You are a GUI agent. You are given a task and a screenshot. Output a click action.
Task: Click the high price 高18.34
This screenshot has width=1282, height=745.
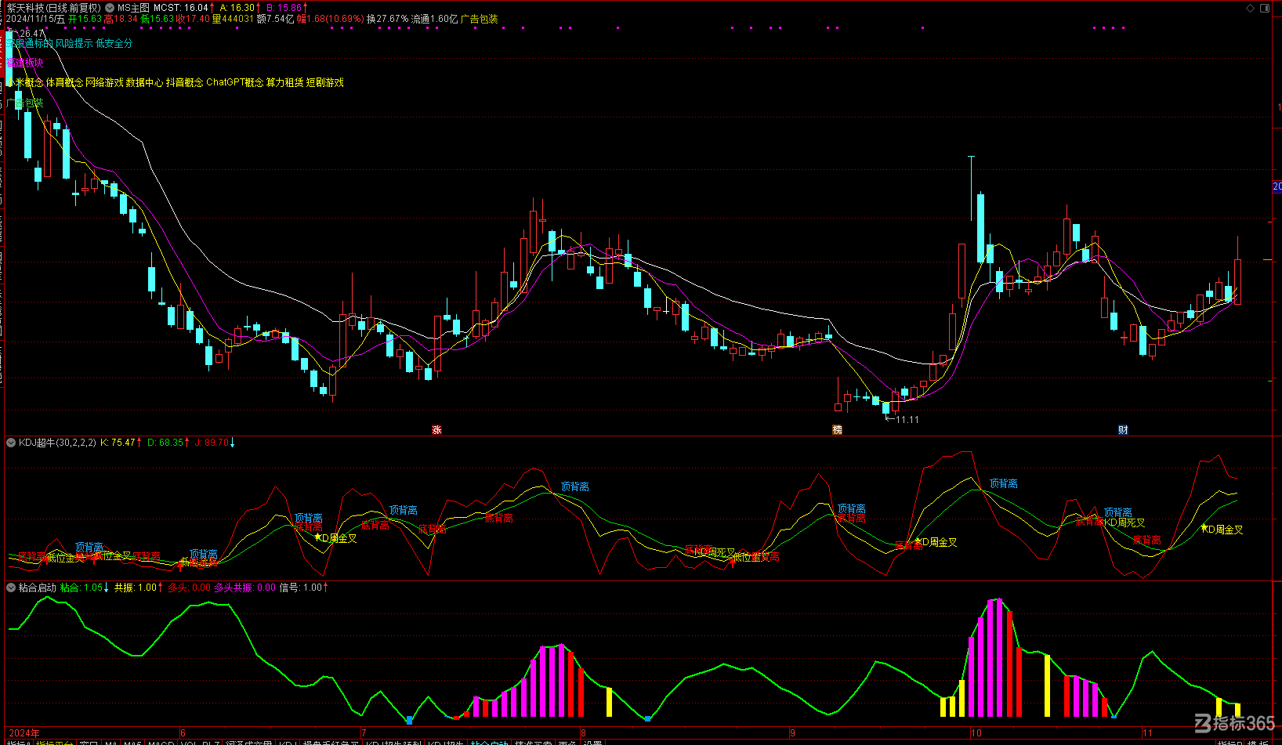pyautogui.click(x=121, y=19)
